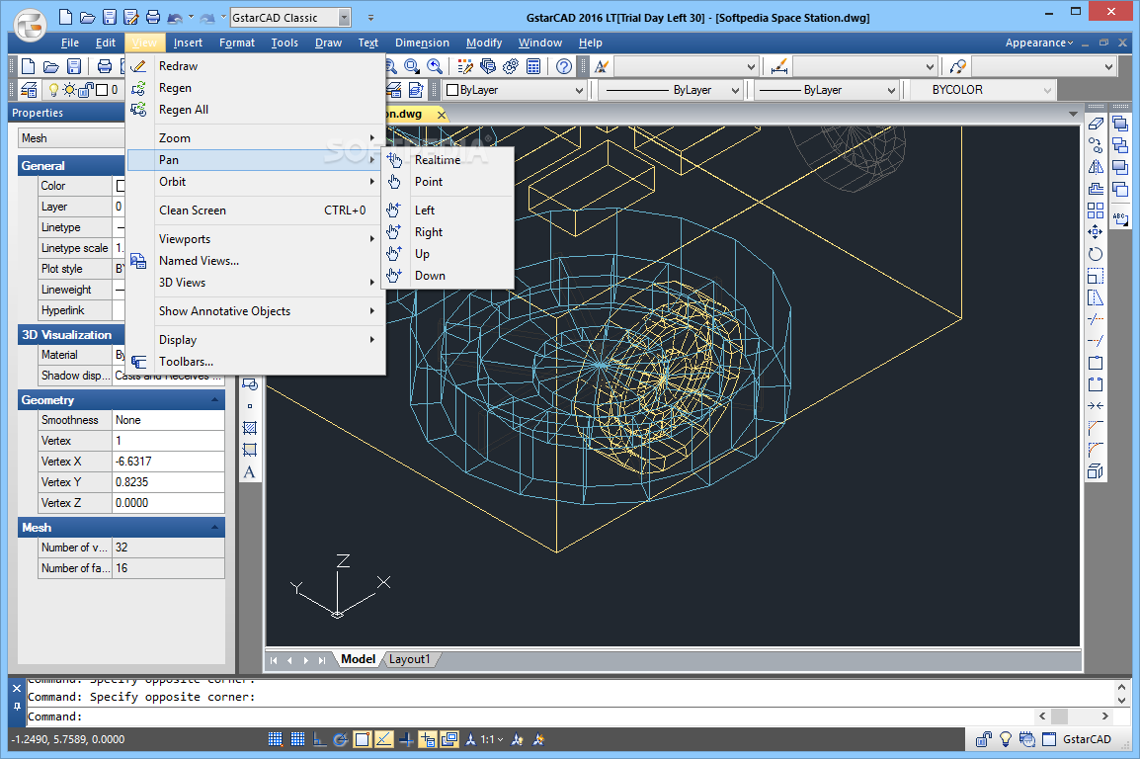Select the Mirror tool
The height and width of the screenshot is (759, 1140).
coord(1096,167)
